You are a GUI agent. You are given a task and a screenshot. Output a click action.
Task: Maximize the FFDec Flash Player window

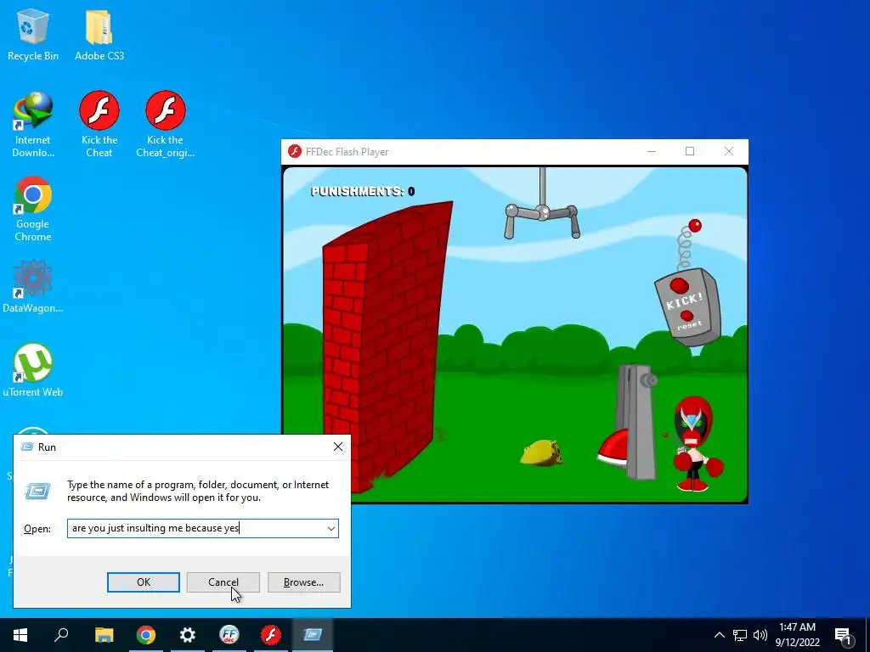(x=690, y=151)
